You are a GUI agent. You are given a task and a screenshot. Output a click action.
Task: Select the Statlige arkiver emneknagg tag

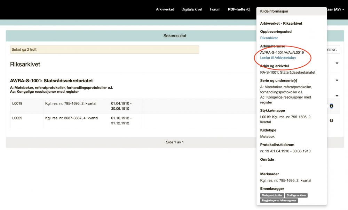296,195
